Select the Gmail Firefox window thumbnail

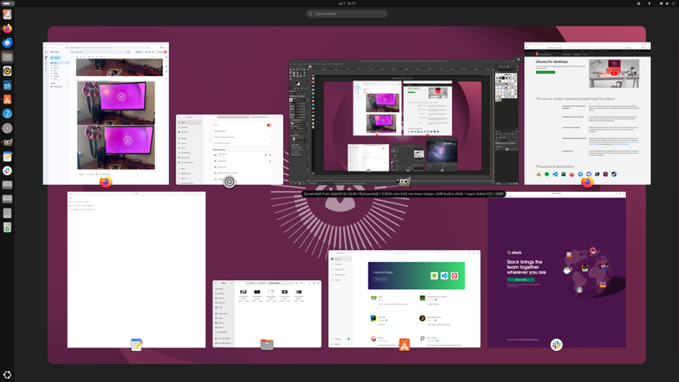pyautogui.click(x=106, y=113)
